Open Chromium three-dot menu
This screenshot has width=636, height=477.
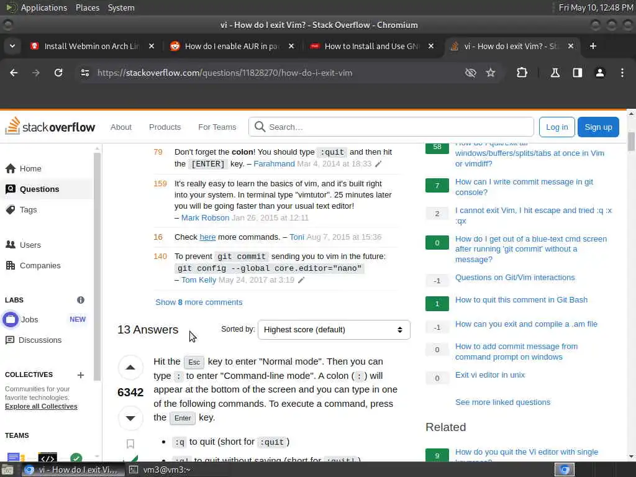[622, 73]
